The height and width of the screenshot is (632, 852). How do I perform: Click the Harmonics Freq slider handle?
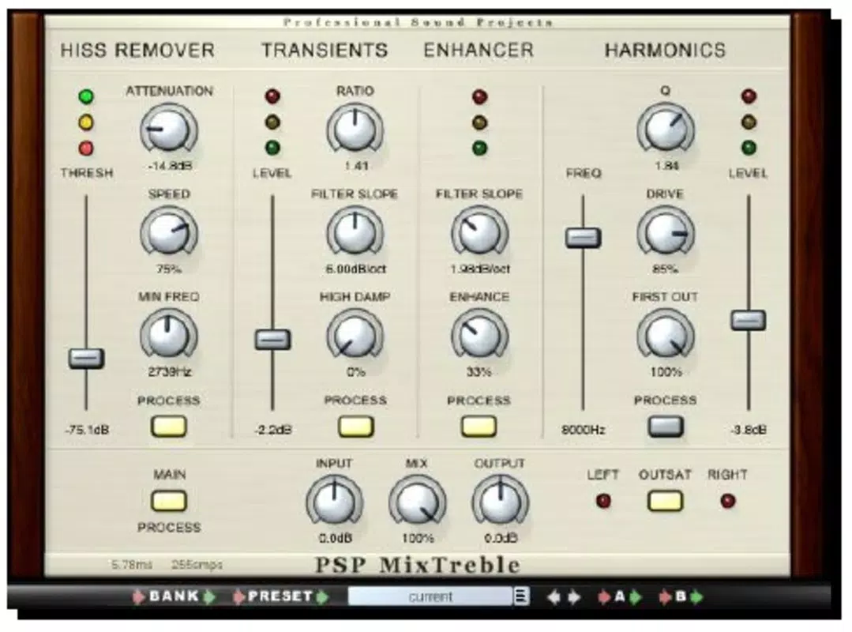[x=583, y=238]
